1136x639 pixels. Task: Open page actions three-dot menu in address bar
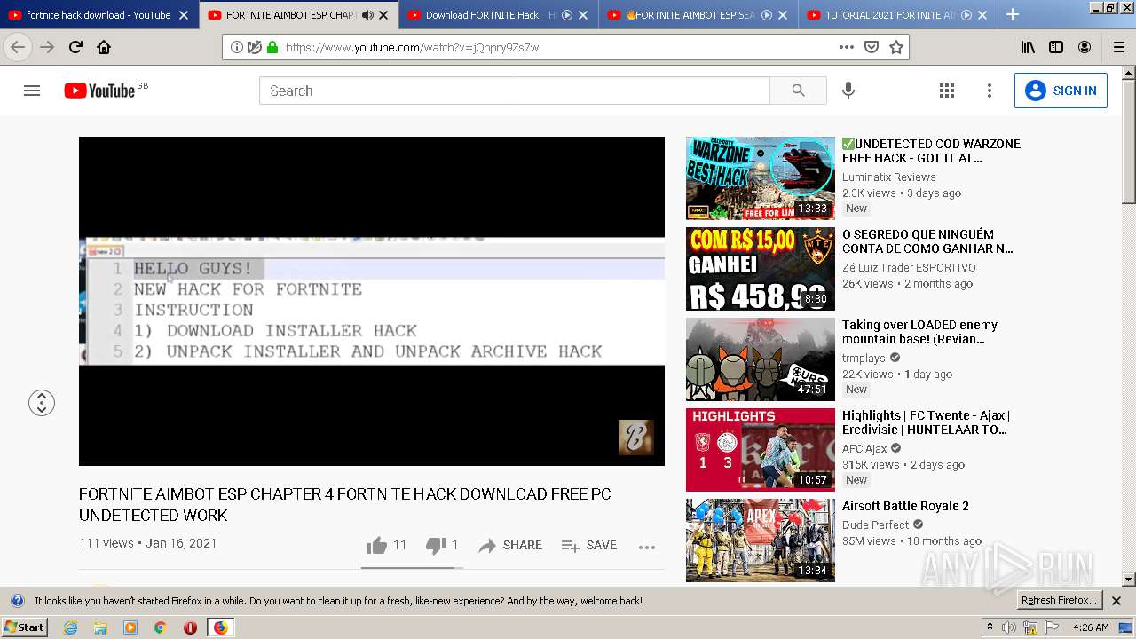[x=847, y=47]
